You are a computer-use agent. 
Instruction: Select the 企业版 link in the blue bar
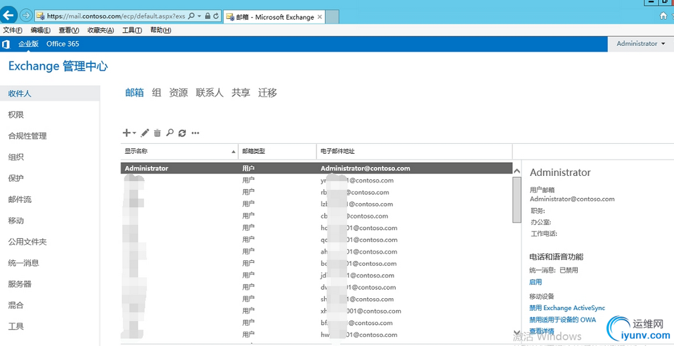(x=28, y=44)
